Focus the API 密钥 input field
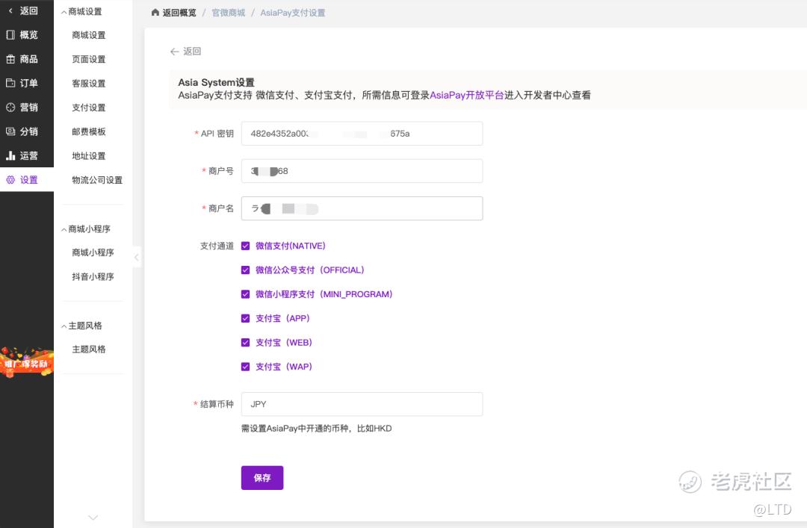The image size is (807, 528). pos(362,134)
